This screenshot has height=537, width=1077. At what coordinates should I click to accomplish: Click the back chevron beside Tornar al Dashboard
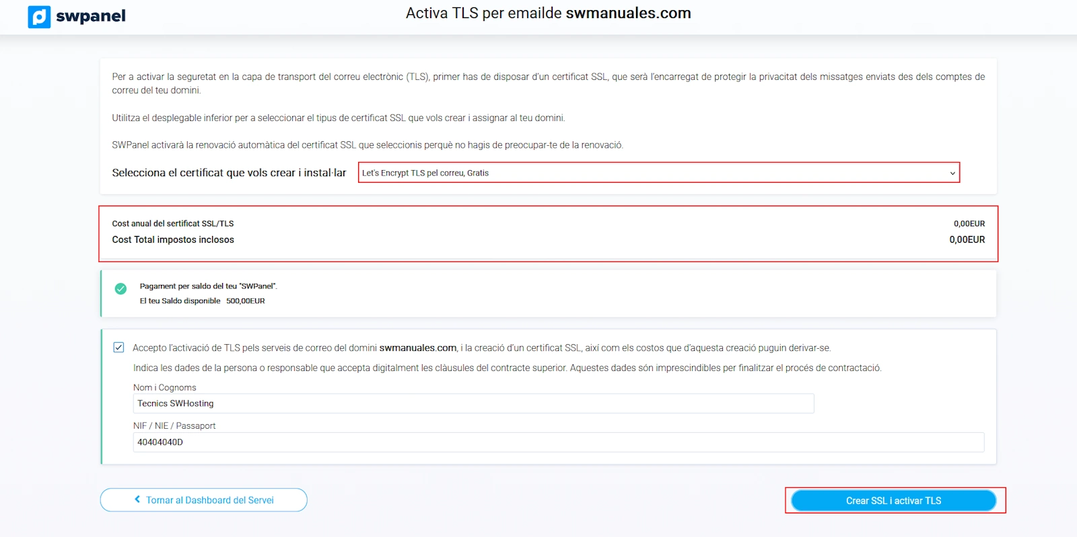tap(137, 499)
